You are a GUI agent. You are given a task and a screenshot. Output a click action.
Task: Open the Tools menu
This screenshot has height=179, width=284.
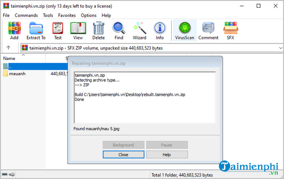tap(48, 15)
